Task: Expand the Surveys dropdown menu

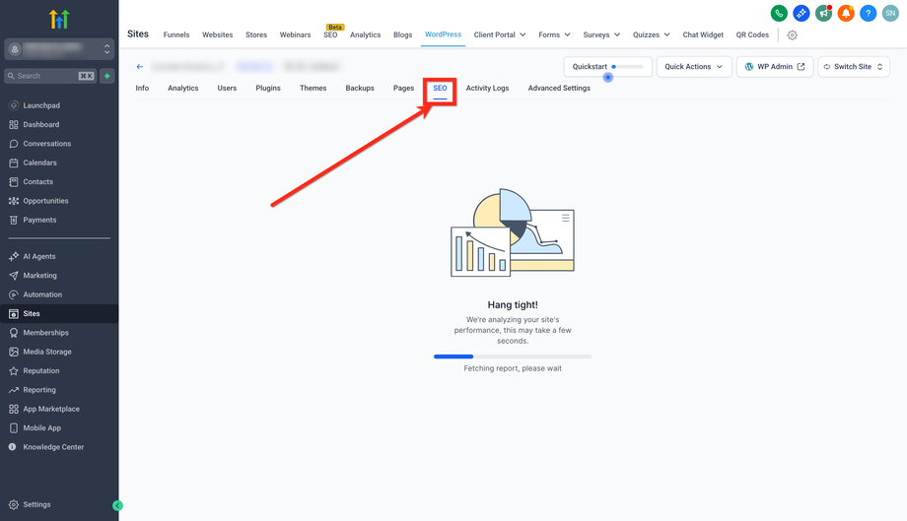Action: (601, 34)
